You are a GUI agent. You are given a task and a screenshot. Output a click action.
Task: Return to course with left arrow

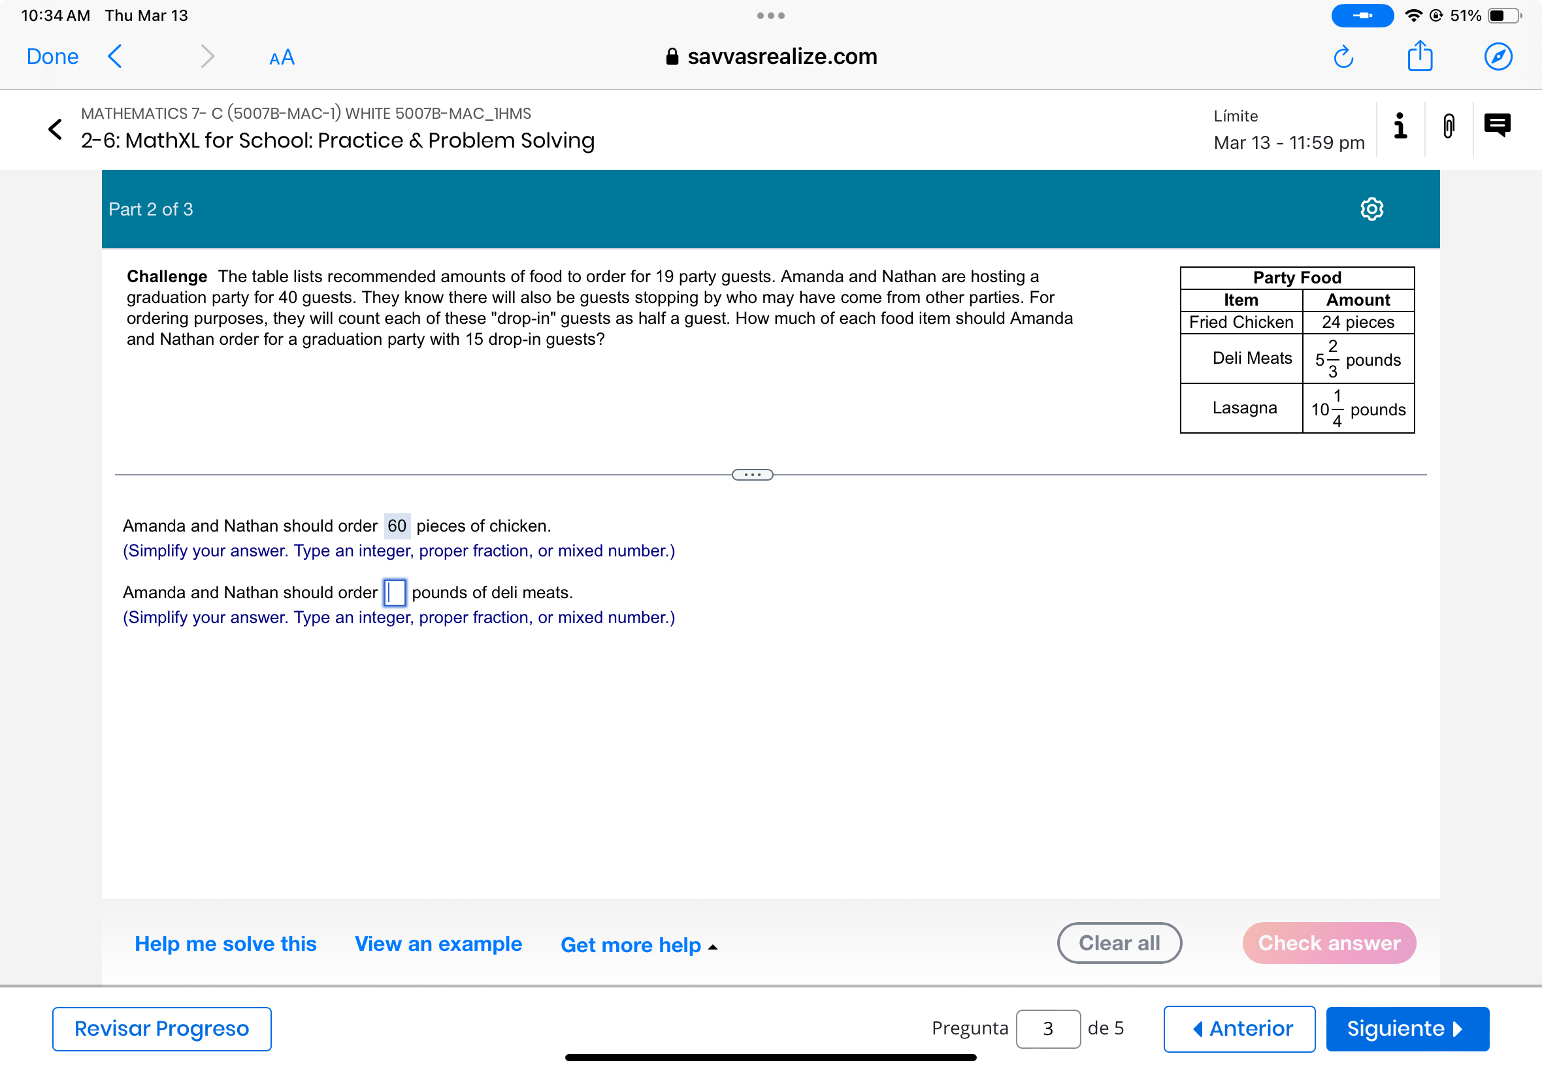(x=56, y=129)
